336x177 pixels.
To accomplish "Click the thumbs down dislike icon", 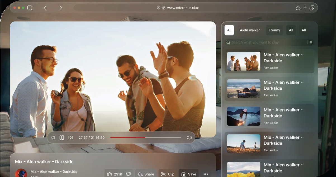I will coord(128,174).
